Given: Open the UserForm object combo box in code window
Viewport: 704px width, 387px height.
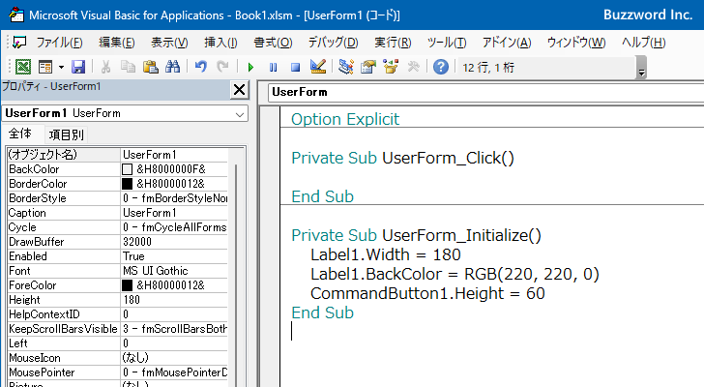Looking at the screenshot, I should coord(485,92).
